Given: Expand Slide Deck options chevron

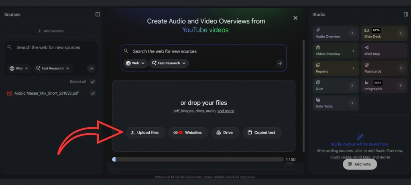Looking at the screenshot, I should [x=401, y=33].
